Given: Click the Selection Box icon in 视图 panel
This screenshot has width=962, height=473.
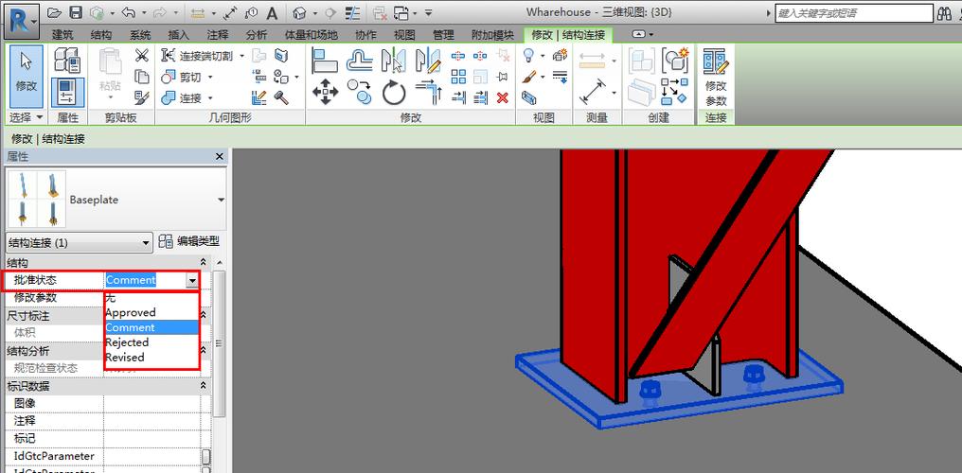Looking at the screenshot, I should click(x=529, y=97).
